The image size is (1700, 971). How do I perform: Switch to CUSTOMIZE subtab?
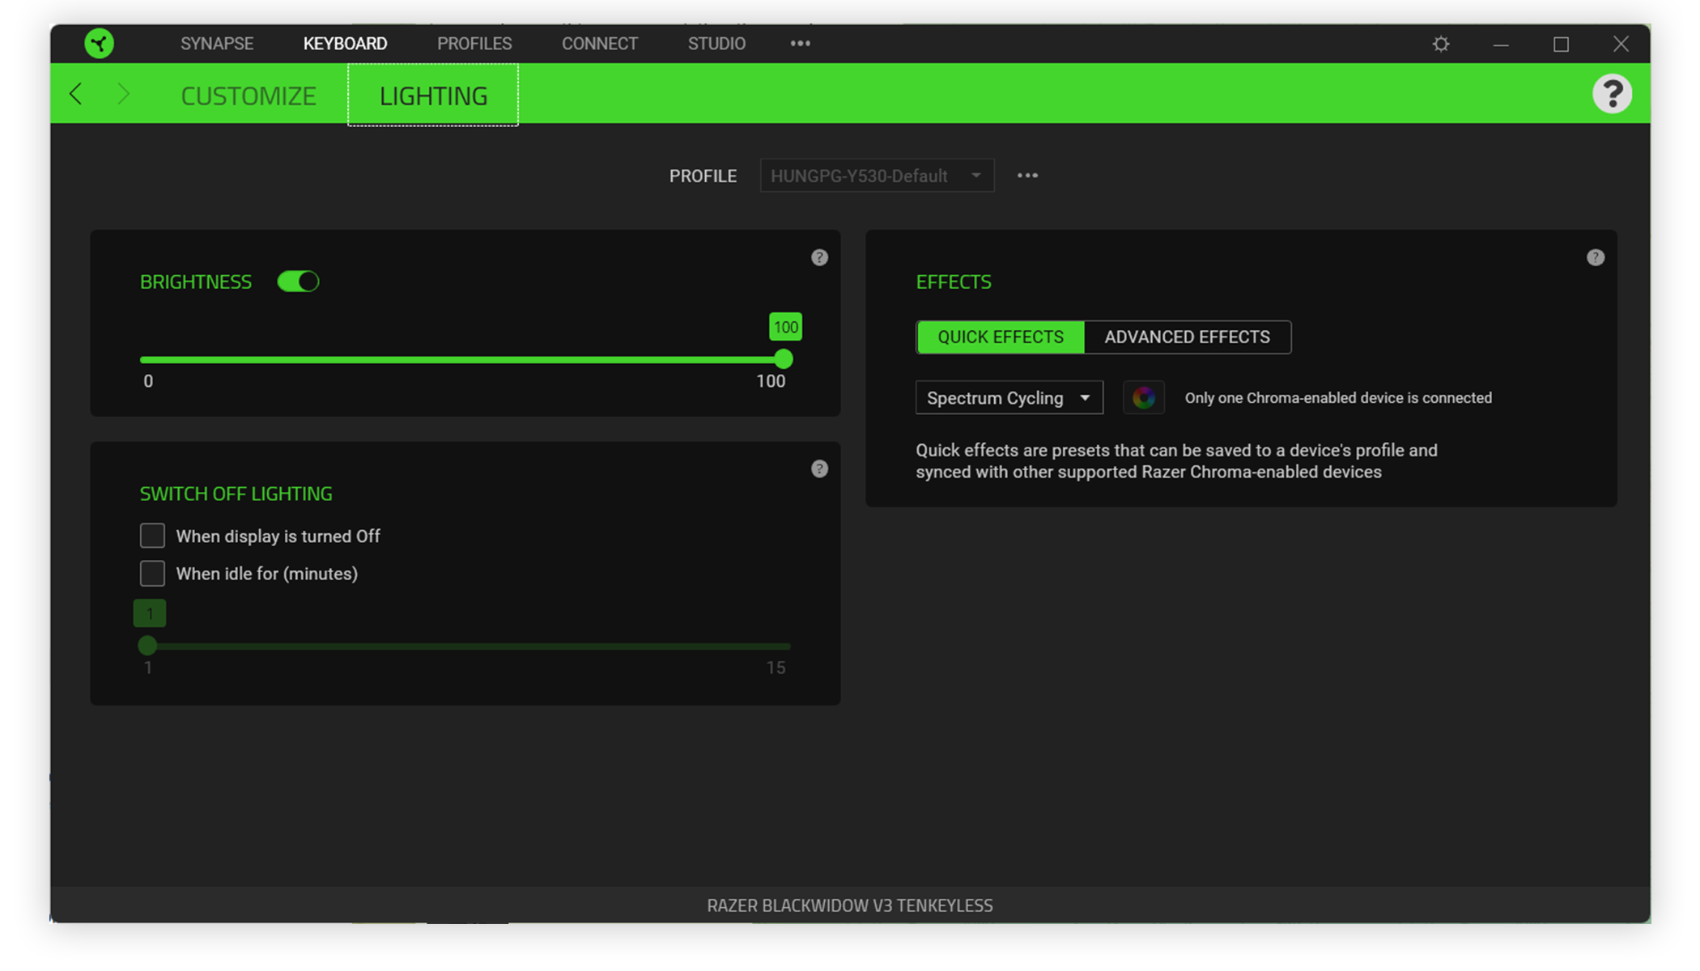[x=248, y=95]
